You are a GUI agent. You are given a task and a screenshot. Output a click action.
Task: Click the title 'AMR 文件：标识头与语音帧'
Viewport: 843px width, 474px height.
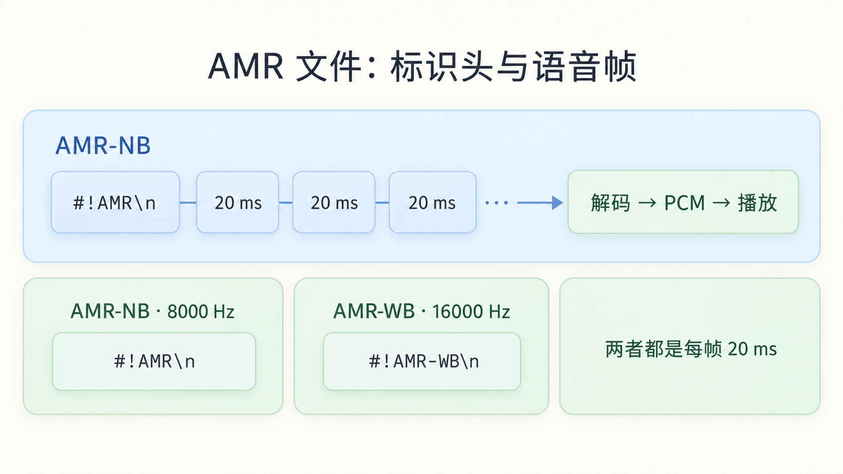(x=422, y=66)
